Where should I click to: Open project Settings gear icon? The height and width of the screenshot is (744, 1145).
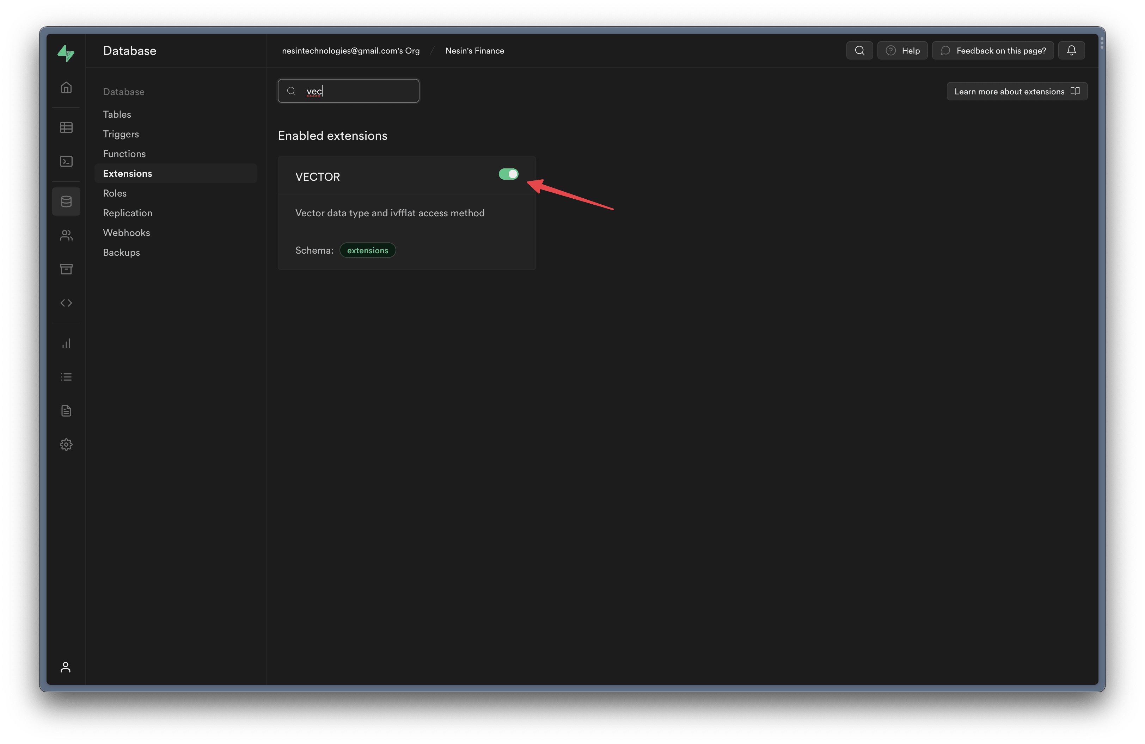click(x=66, y=444)
